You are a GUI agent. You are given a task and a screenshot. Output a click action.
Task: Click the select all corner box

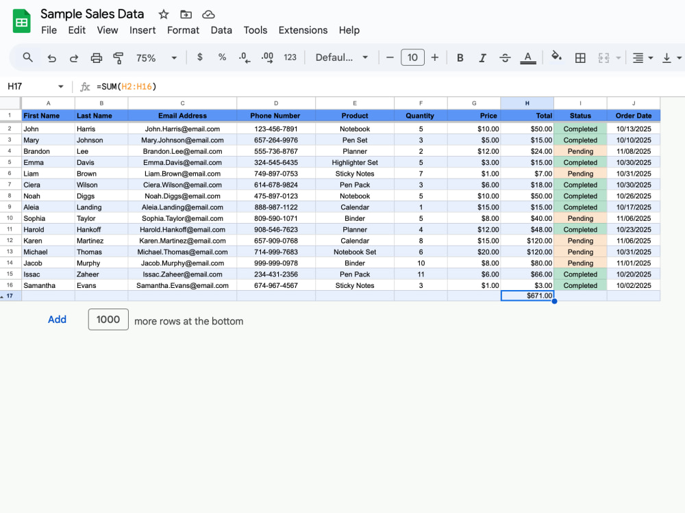10,103
